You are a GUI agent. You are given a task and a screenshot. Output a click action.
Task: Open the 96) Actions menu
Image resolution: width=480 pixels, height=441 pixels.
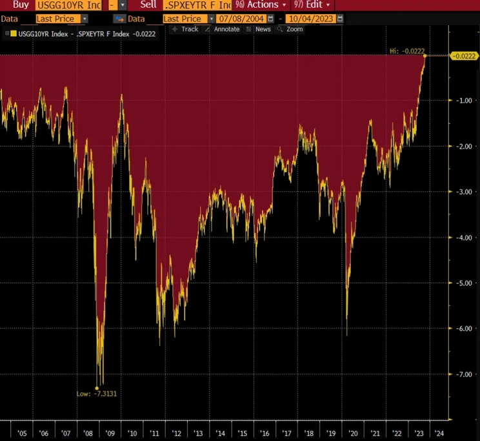tap(261, 5)
